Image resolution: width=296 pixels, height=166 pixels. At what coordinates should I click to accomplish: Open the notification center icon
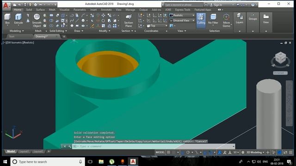tap(289, 162)
